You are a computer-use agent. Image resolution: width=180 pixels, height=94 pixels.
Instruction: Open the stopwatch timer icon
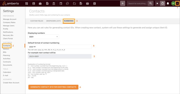point(163,3)
